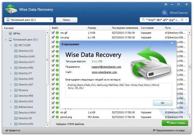Click the menu icon in the title bar
Image resolution: width=194 pixels, height=136 pixels.
click(x=166, y=5)
